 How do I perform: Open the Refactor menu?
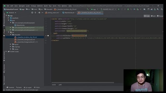(40, 6)
